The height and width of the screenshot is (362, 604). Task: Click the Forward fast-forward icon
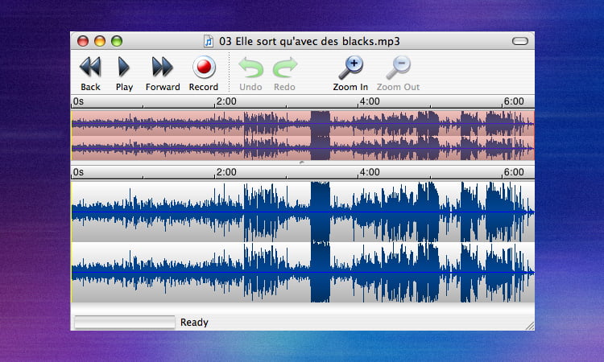pos(163,67)
